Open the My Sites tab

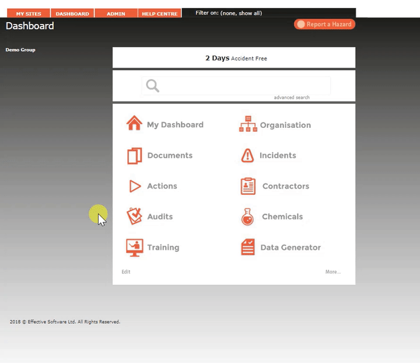tap(29, 13)
